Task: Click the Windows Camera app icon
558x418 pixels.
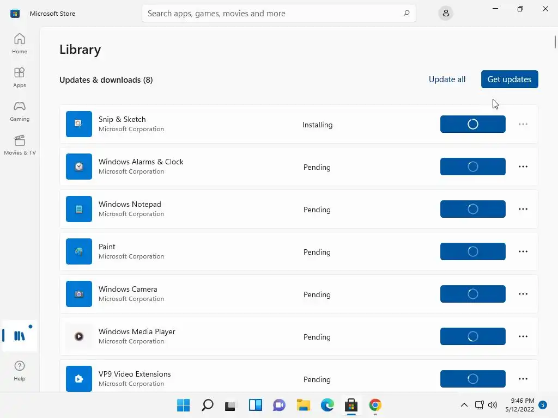Action: [x=79, y=294]
